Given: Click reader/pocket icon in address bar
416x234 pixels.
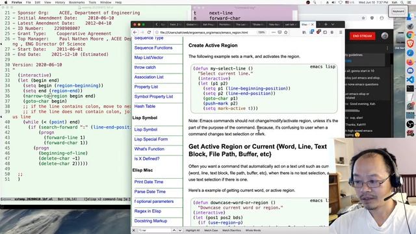Looking at the screenshot, I should (279, 32).
